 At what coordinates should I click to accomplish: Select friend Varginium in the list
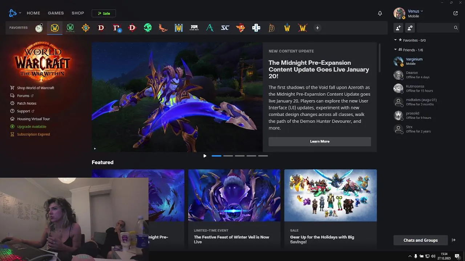[x=426, y=61]
